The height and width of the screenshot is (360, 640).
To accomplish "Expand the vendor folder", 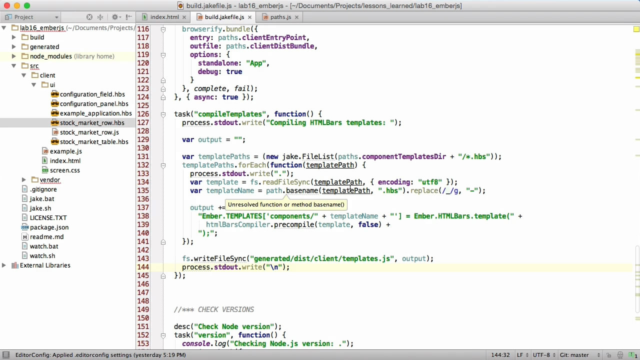I will coord(24,180).
